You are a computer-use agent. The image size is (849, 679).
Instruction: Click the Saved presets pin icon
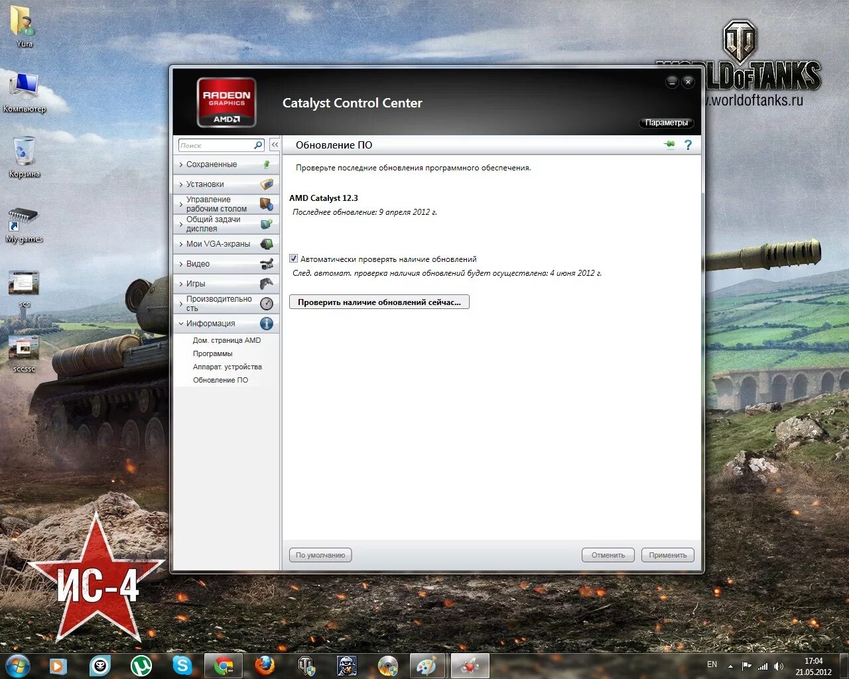tap(267, 164)
